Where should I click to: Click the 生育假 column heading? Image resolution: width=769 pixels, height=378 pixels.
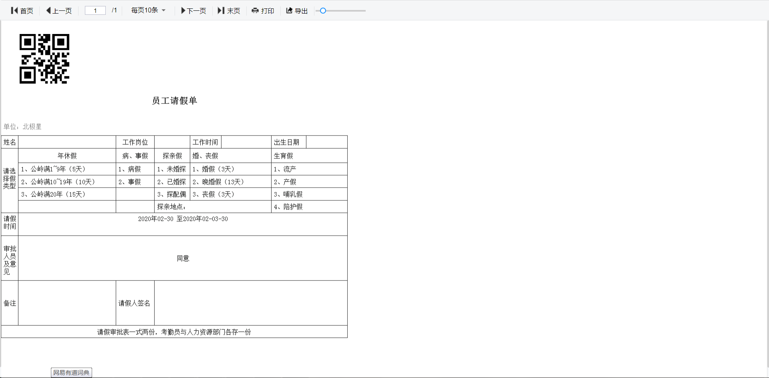coord(309,156)
